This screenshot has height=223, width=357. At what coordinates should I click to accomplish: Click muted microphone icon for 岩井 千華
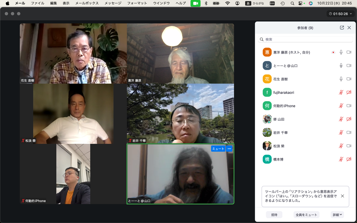(341, 132)
